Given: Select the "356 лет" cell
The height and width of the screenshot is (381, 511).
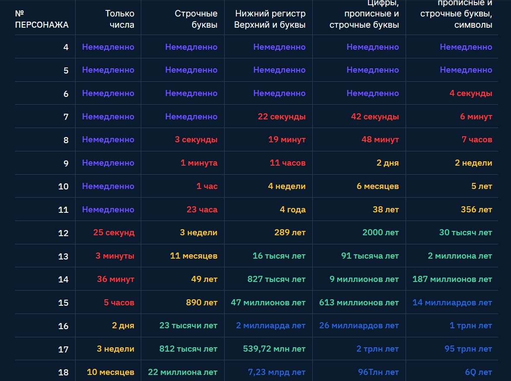Looking at the screenshot, I should [x=476, y=210].
